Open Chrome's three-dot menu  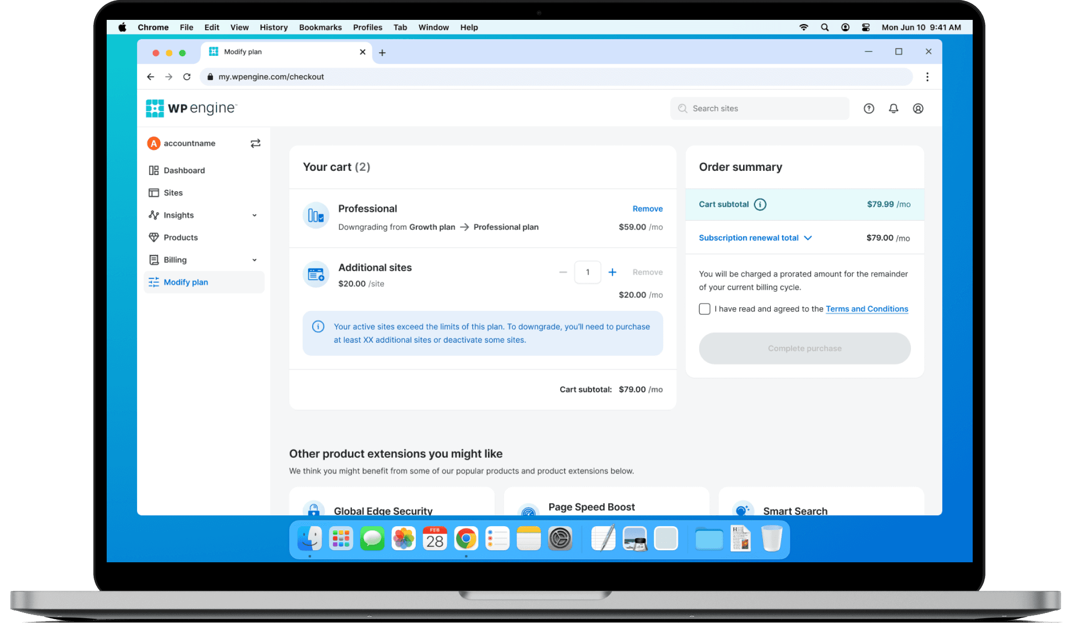click(x=927, y=77)
